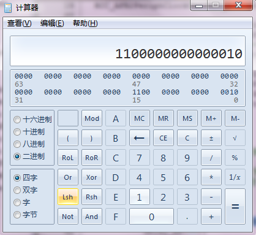Click the Mod button
The width and height of the screenshot is (256, 235).
point(92,118)
